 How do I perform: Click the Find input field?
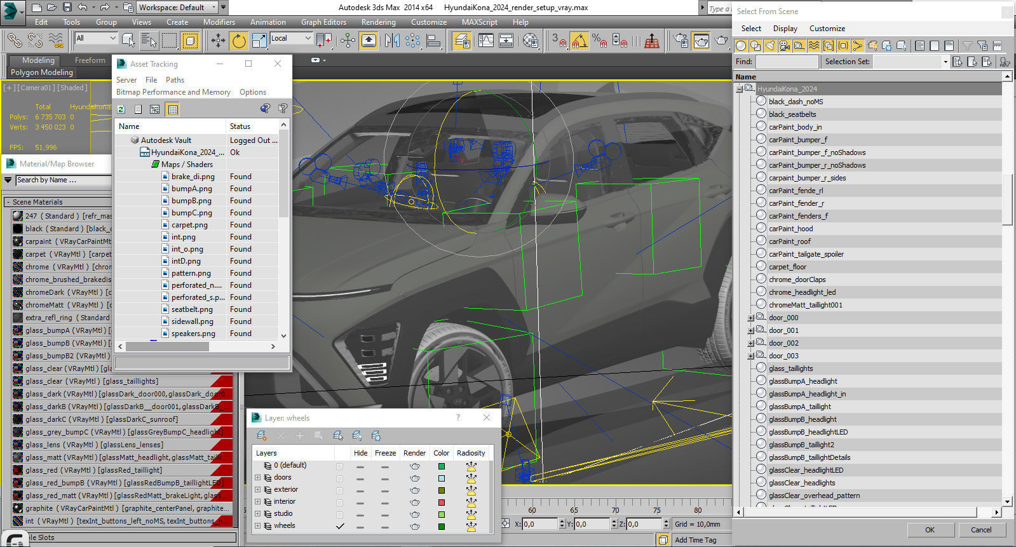pos(787,62)
